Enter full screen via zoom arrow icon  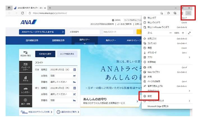189,33
